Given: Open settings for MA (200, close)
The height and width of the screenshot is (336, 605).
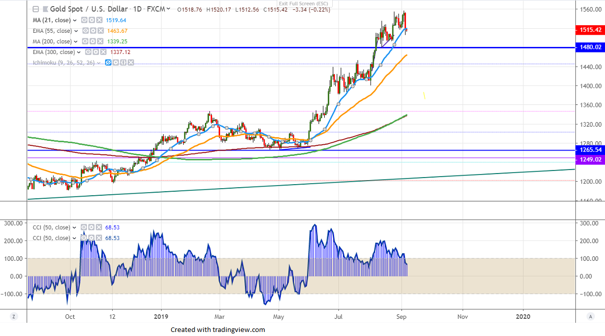Looking at the screenshot, I should (92, 41).
